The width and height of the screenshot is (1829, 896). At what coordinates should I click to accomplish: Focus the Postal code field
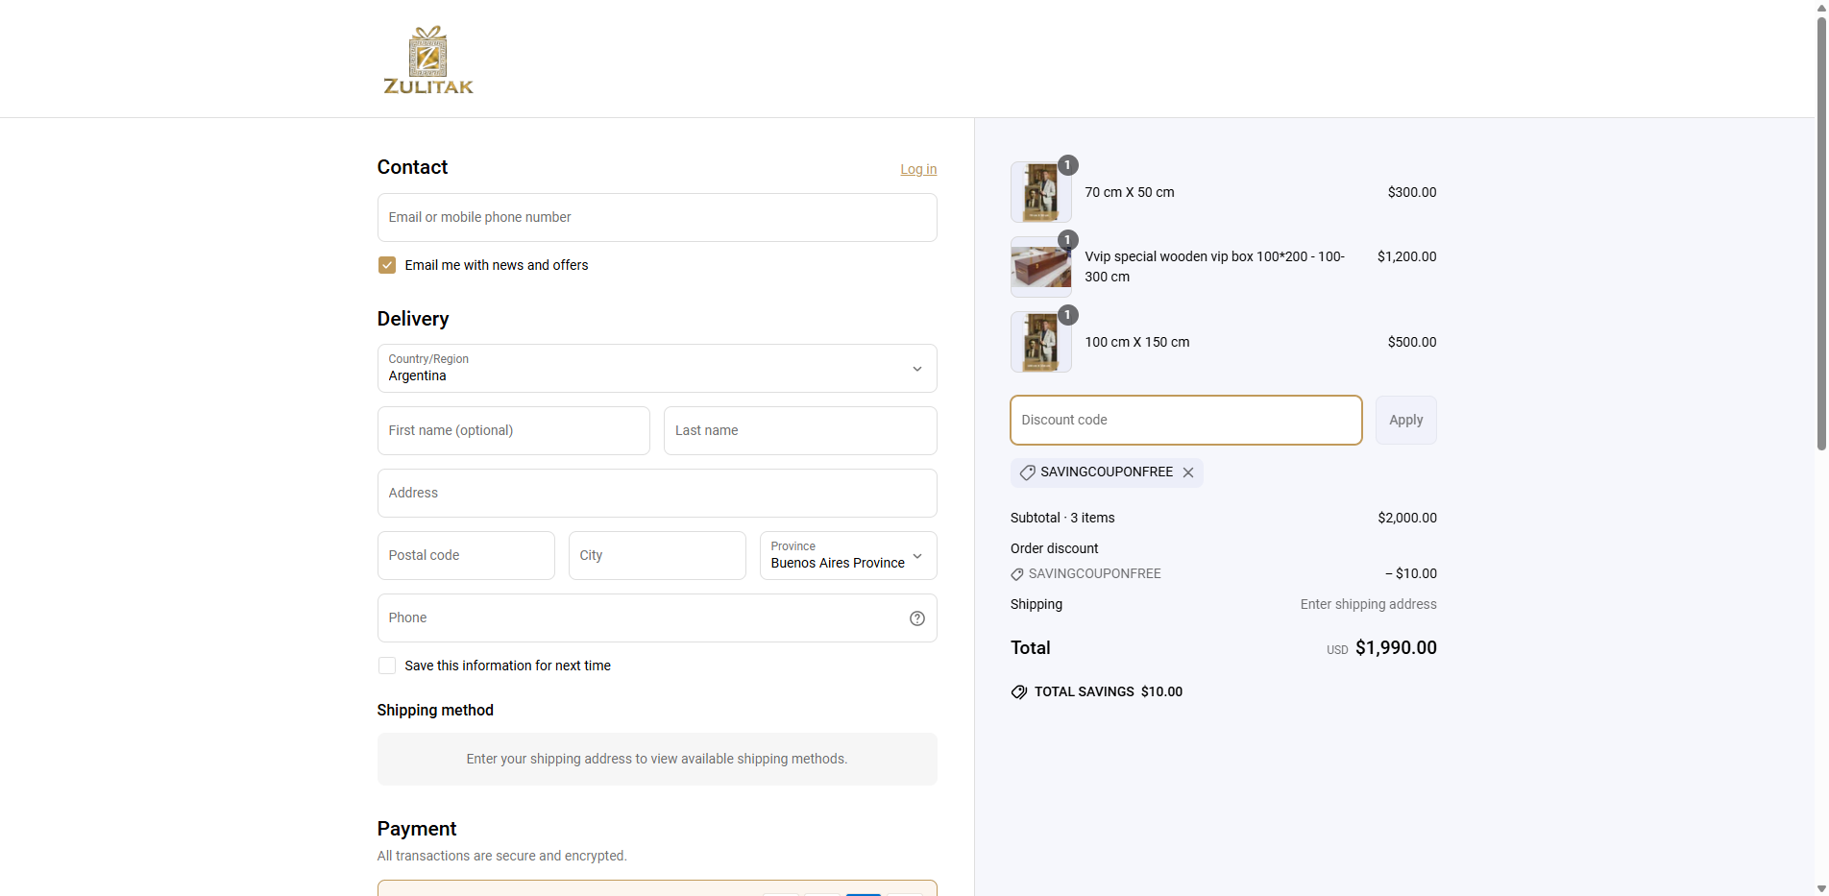click(466, 556)
